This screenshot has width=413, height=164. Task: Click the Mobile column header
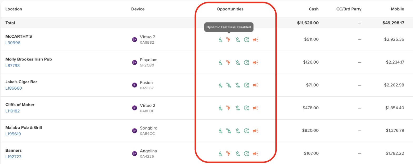397,9
